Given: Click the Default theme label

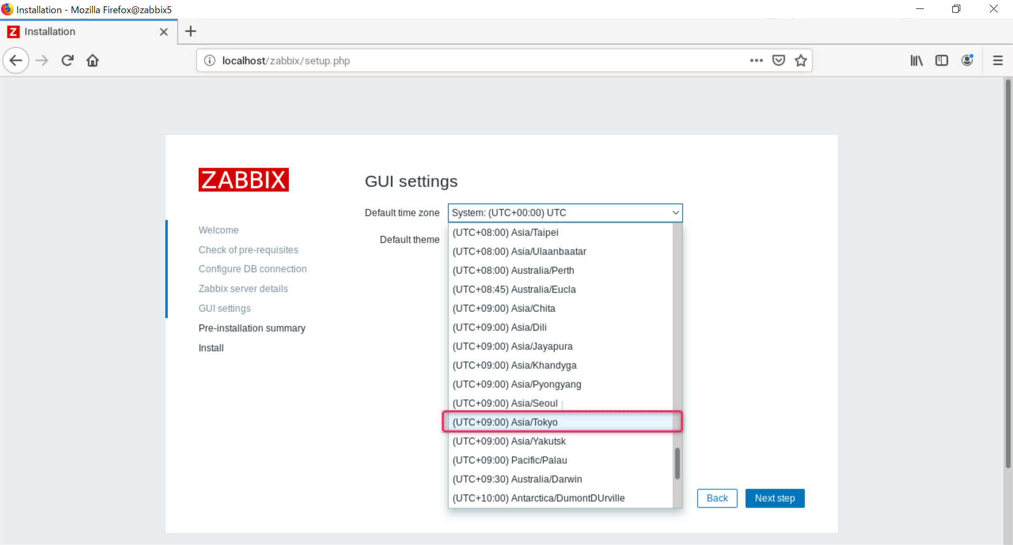Looking at the screenshot, I should tap(409, 240).
